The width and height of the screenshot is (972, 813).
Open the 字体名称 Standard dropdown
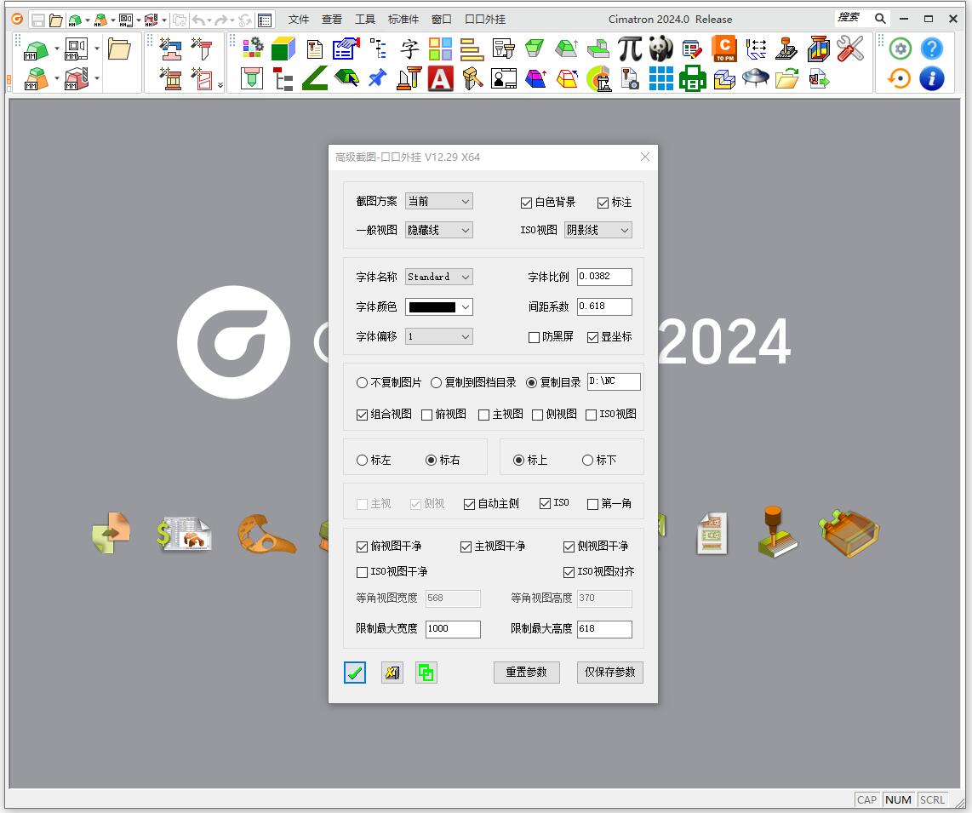(438, 277)
